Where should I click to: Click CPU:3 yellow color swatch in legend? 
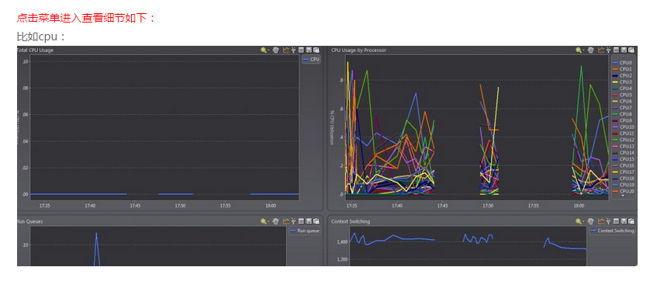[x=616, y=82]
